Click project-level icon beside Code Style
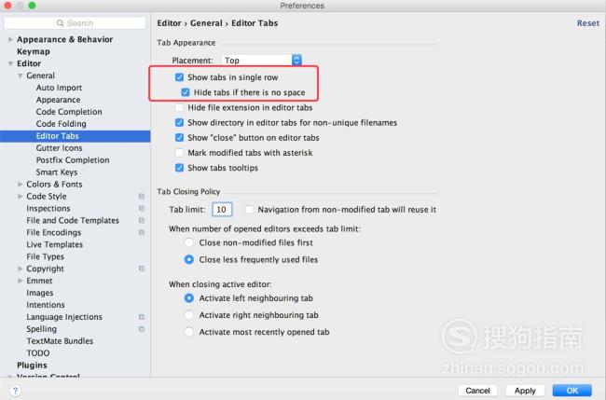Viewport: 606px width, 400px height. point(142,197)
